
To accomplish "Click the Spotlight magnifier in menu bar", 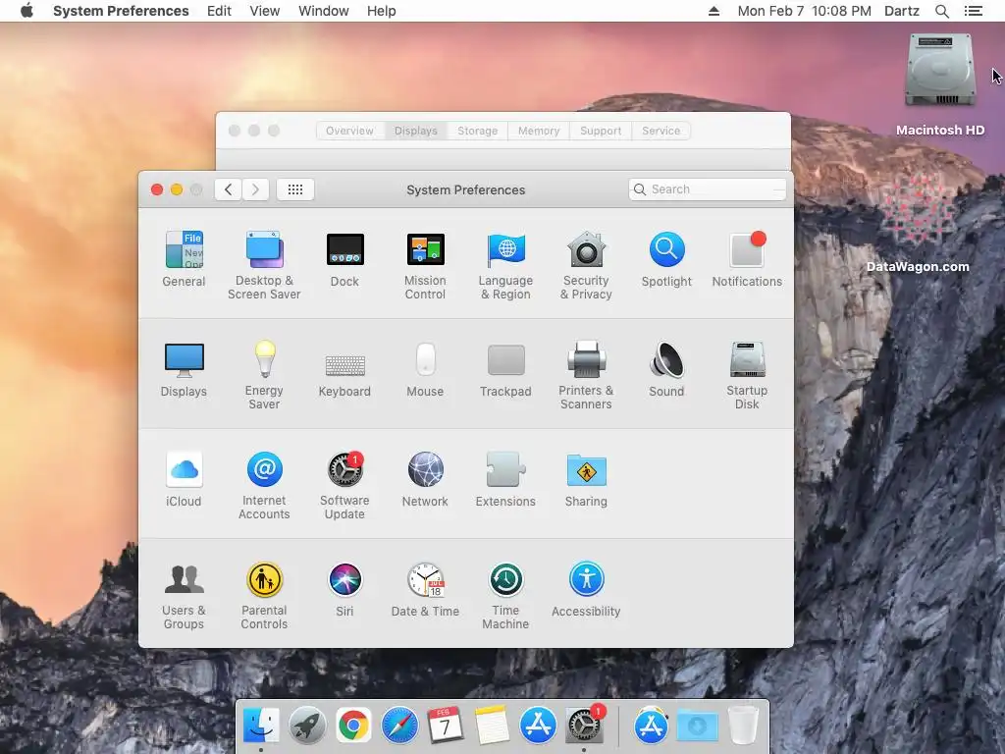I will tap(942, 11).
